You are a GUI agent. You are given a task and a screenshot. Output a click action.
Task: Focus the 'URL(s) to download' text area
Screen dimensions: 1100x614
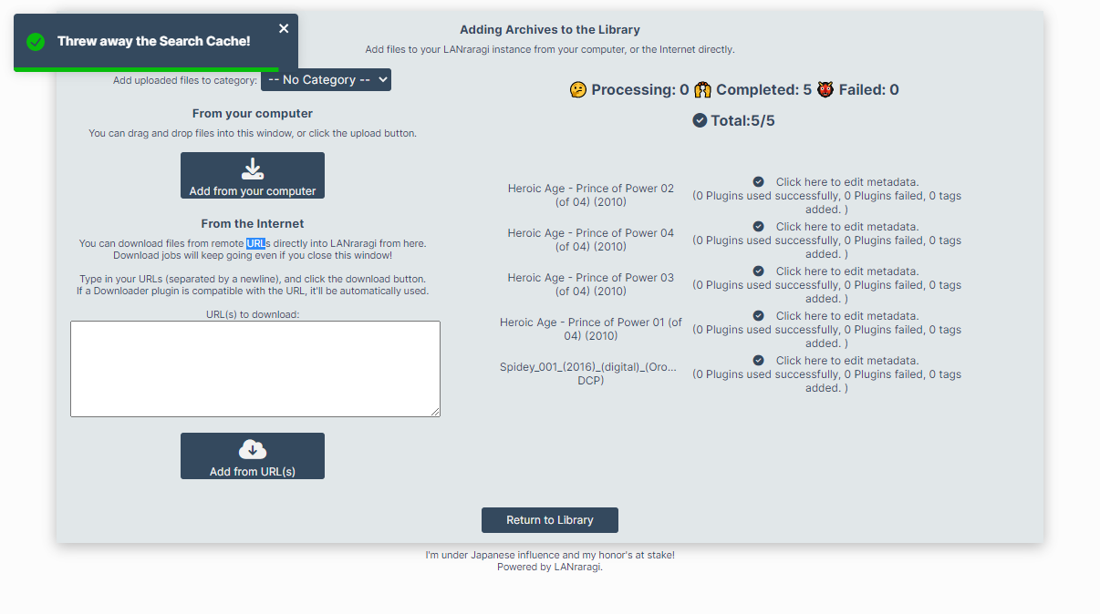pyautogui.click(x=255, y=369)
